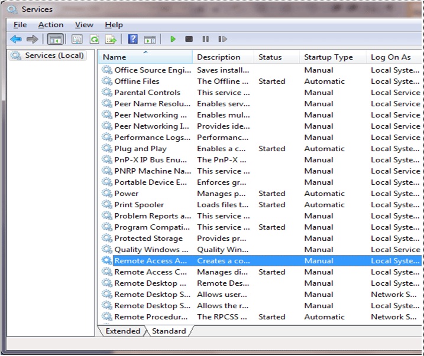Open the View menu
Viewport: 424px width, 356px height.
click(84, 25)
